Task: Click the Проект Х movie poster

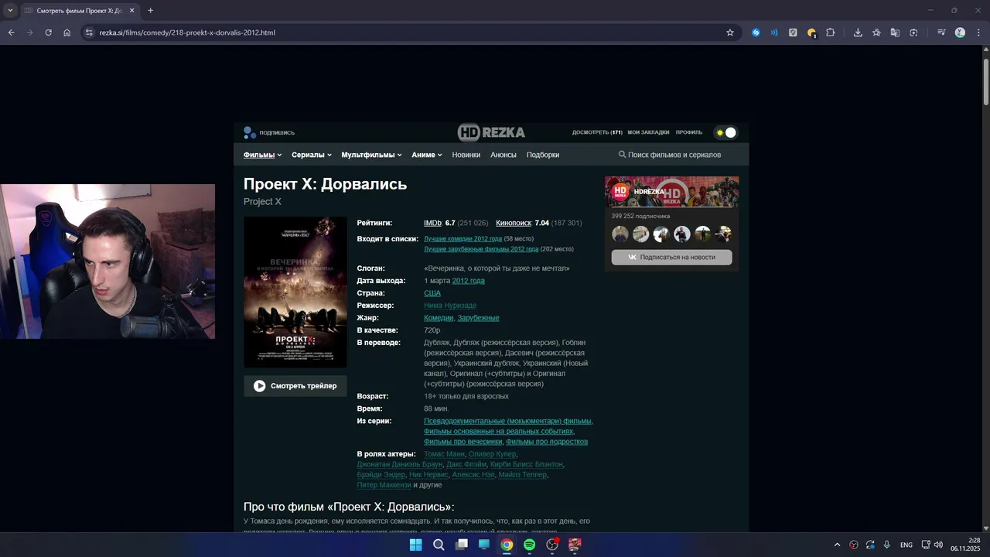Action: [x=295, y=292]
